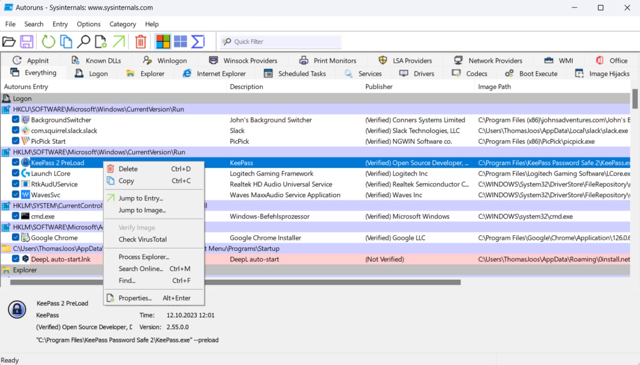This screenshot has width=640, height=365.
Task: Uncheck the Launch LCore checkbox
Action: coord(16,173)
